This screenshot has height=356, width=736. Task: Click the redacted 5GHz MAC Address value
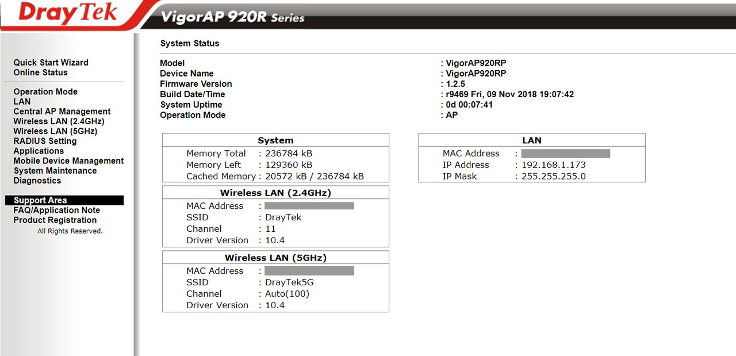pyautogui.click(x=309, y=271)
